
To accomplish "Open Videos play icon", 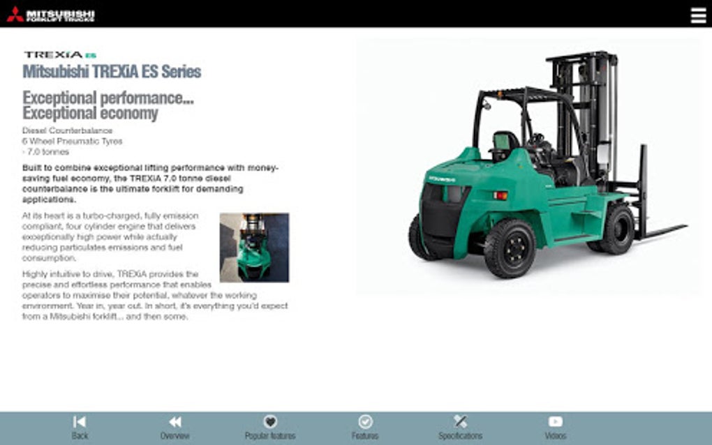I will click(x=556, y=422).
